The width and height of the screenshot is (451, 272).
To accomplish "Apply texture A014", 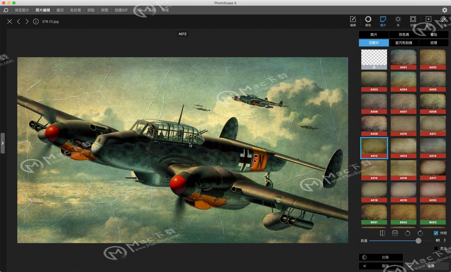I will tap(433, 148).
